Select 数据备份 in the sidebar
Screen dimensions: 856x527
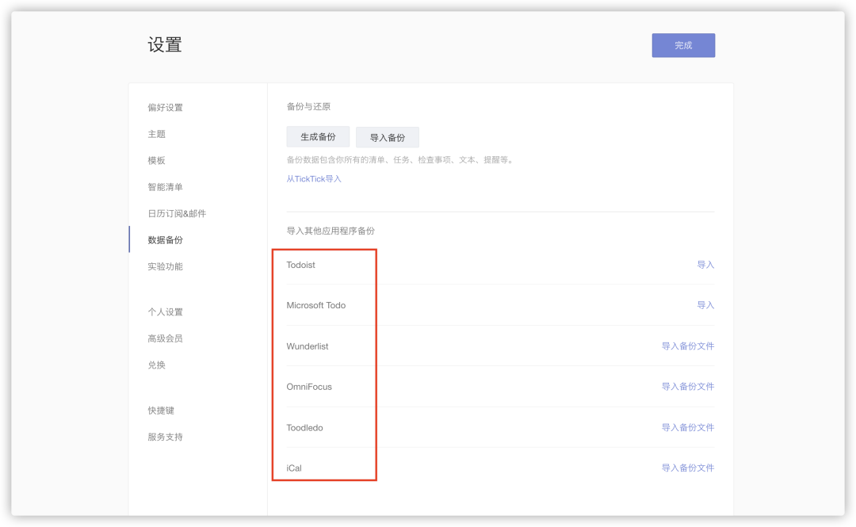coord(165,240)
